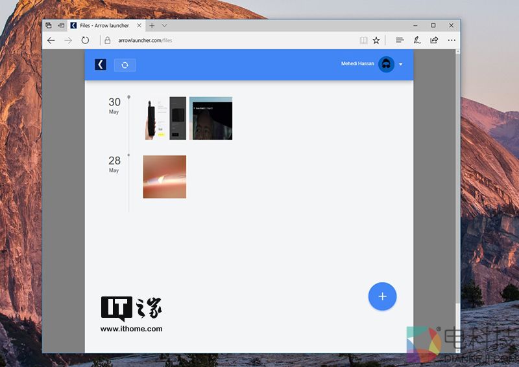Click the Mehedi Hassan username

(x=357, y=63)
